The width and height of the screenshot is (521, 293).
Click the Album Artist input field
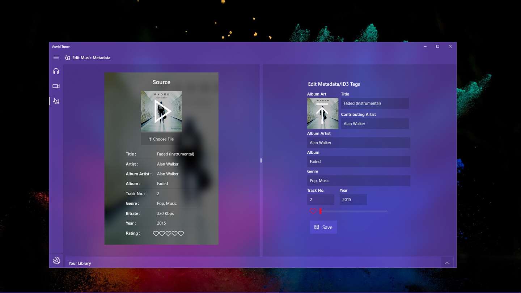click(x=359, y=143)
